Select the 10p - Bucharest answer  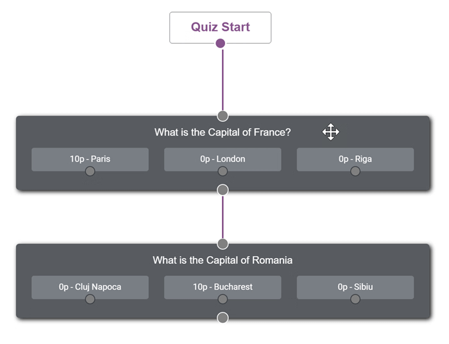coord(223,286)
